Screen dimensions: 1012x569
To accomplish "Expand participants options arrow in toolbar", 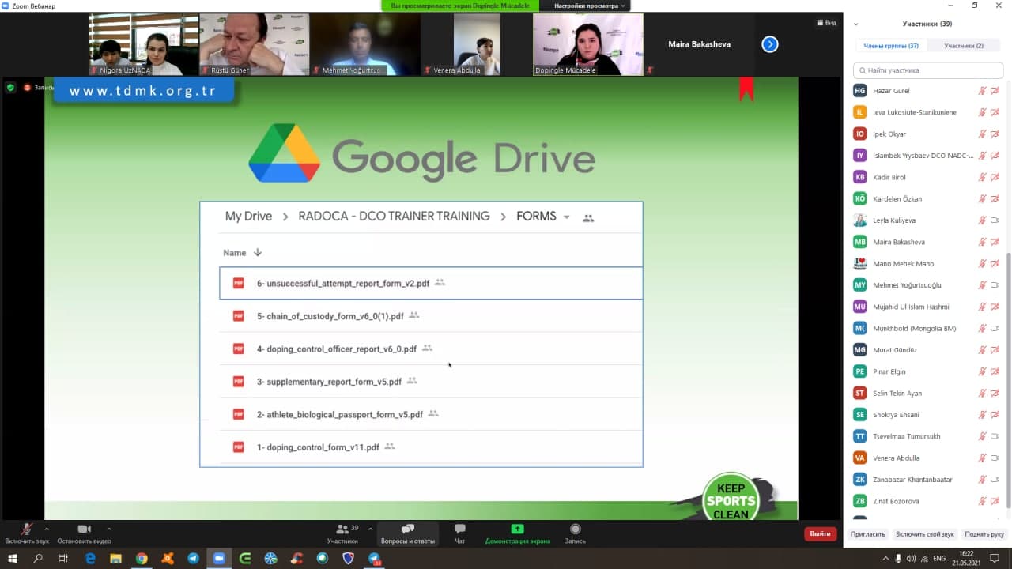I will click(x=370, y=529).
